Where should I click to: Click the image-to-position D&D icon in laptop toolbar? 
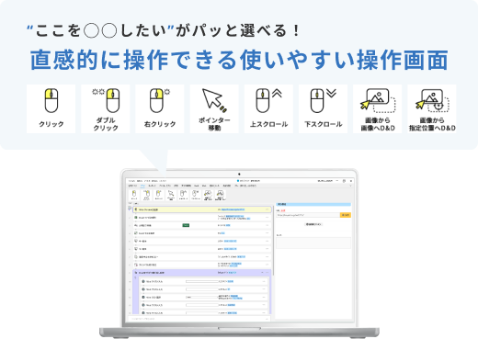click(x=220, y=195)
